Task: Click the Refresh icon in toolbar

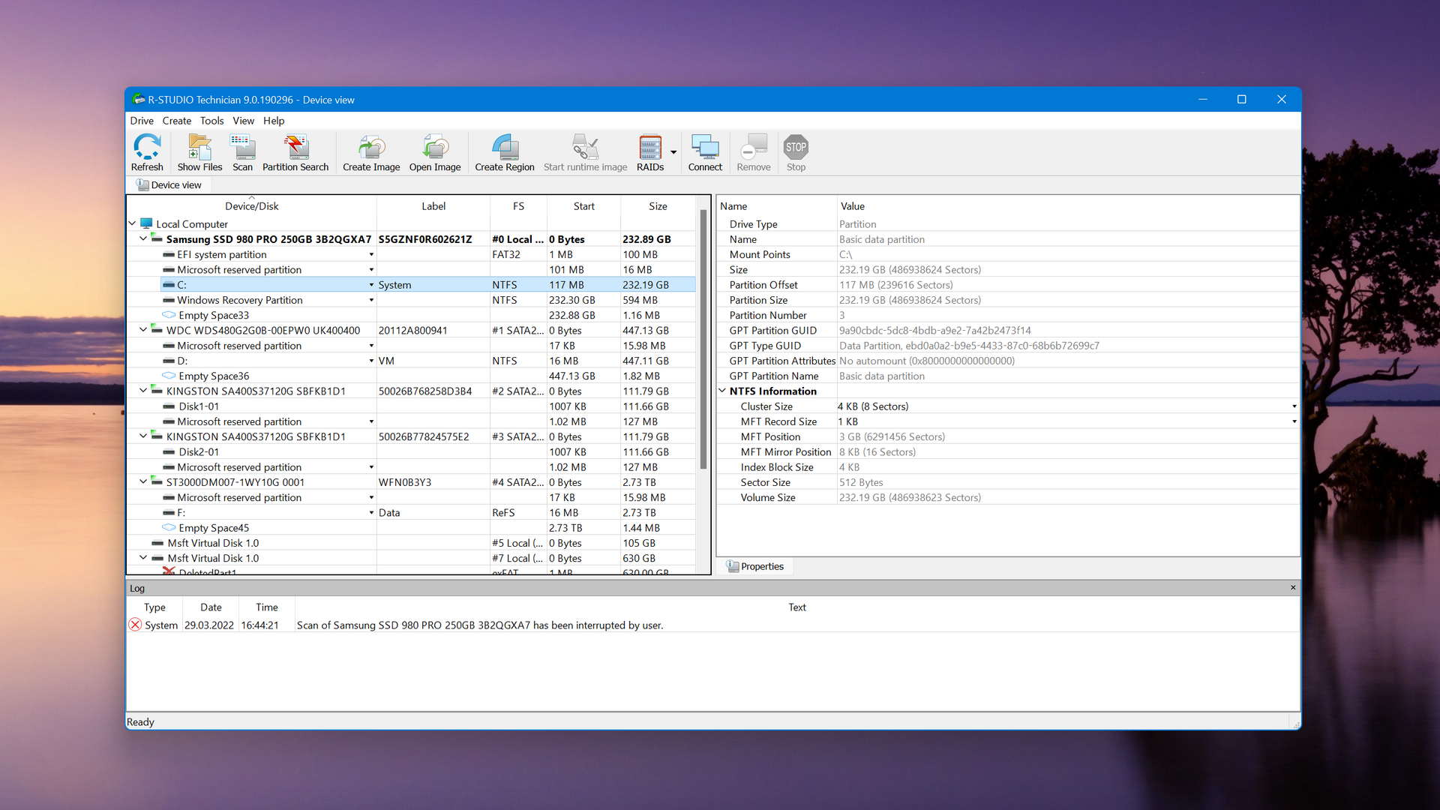Action: [x=146, y=153]
